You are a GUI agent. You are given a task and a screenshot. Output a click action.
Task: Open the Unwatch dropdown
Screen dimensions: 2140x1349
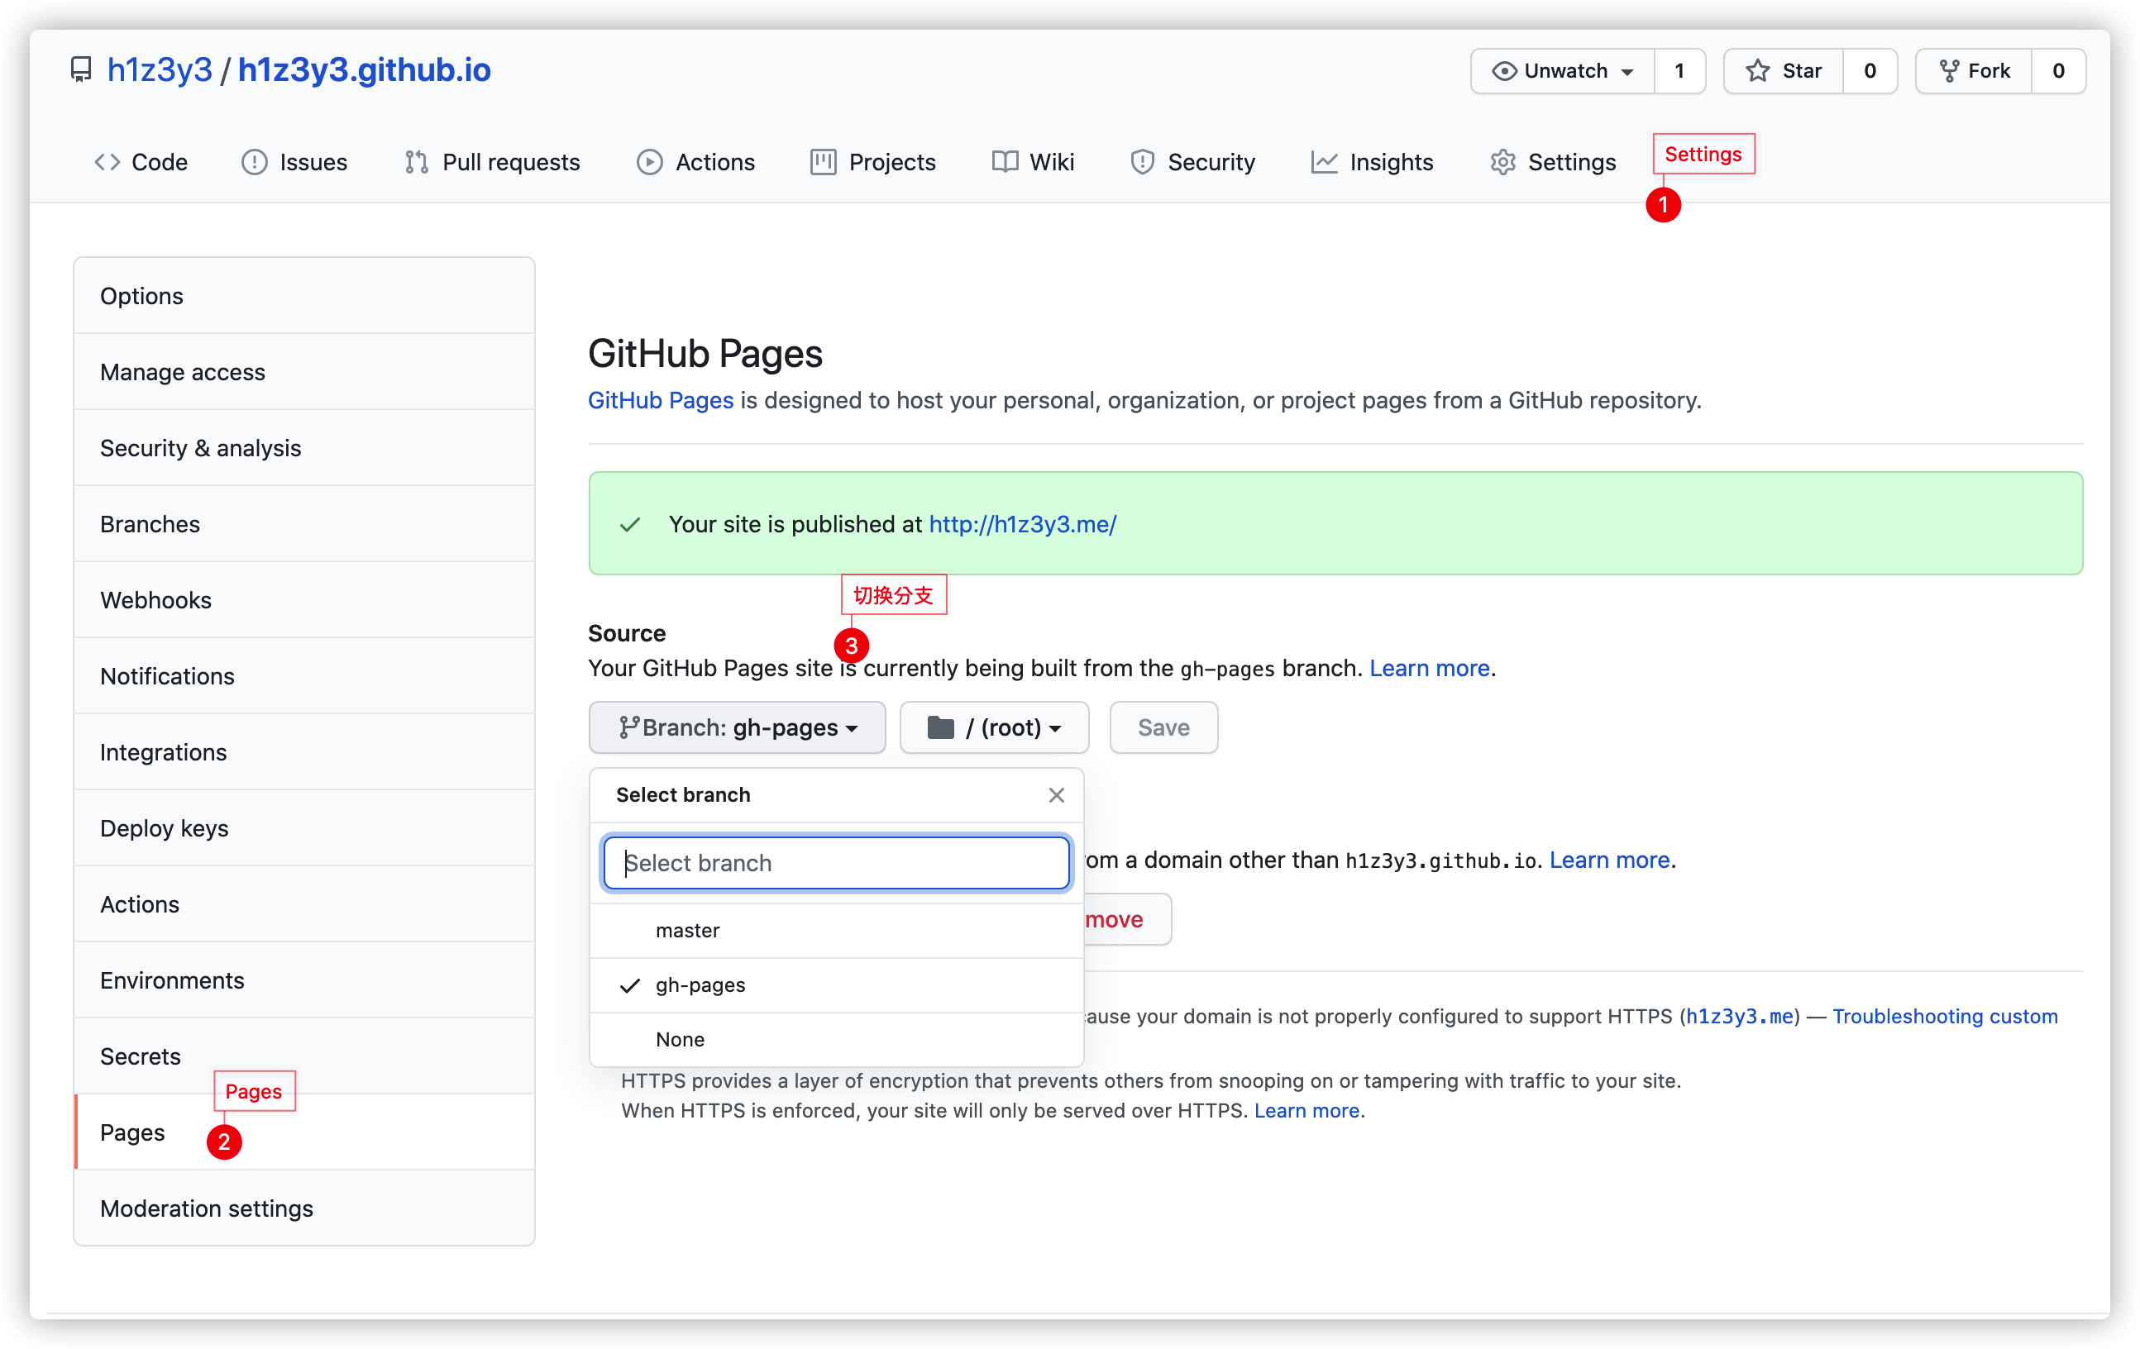coord(1563,71)
